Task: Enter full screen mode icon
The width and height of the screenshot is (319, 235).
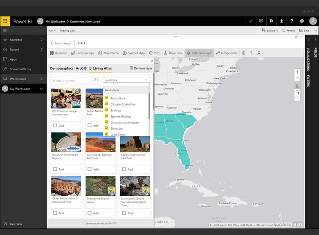Action: tap(251, 21)
